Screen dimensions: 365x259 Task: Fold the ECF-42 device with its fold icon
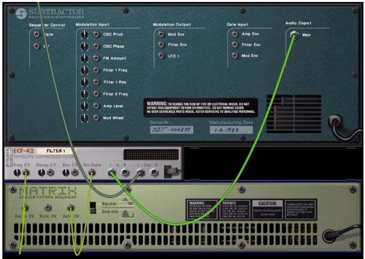(9, 151)
